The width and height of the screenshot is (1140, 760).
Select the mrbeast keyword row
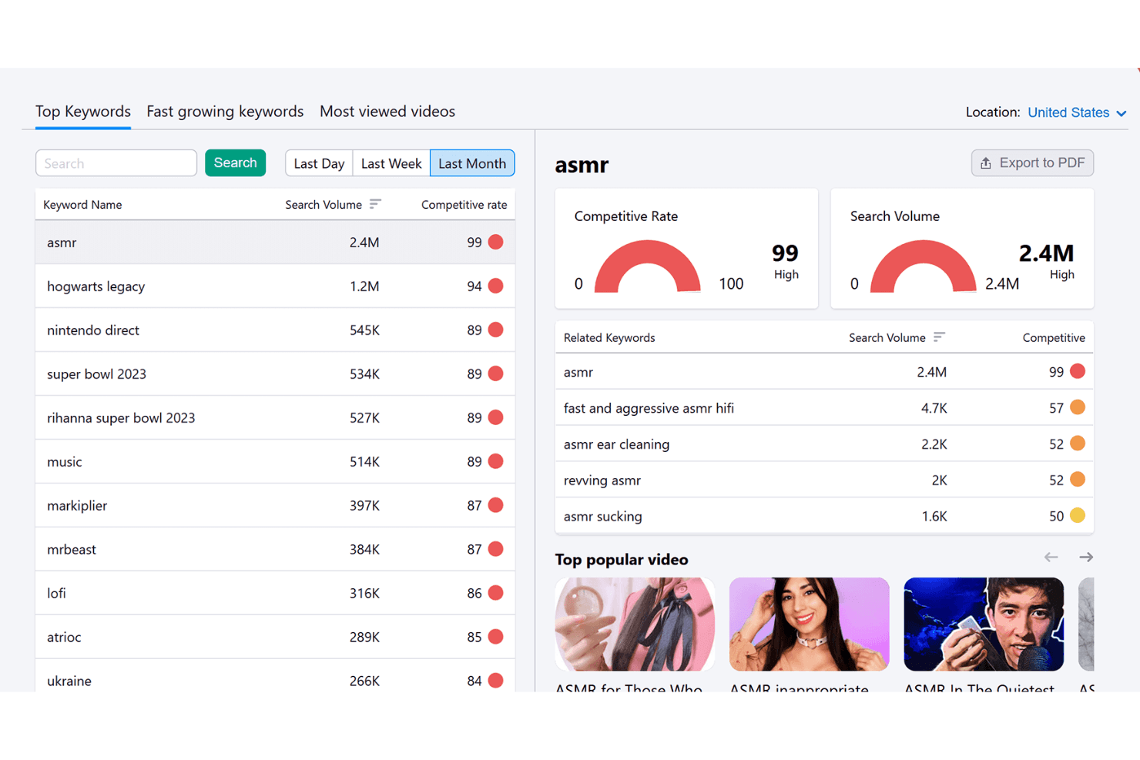[x=275, y=550]
